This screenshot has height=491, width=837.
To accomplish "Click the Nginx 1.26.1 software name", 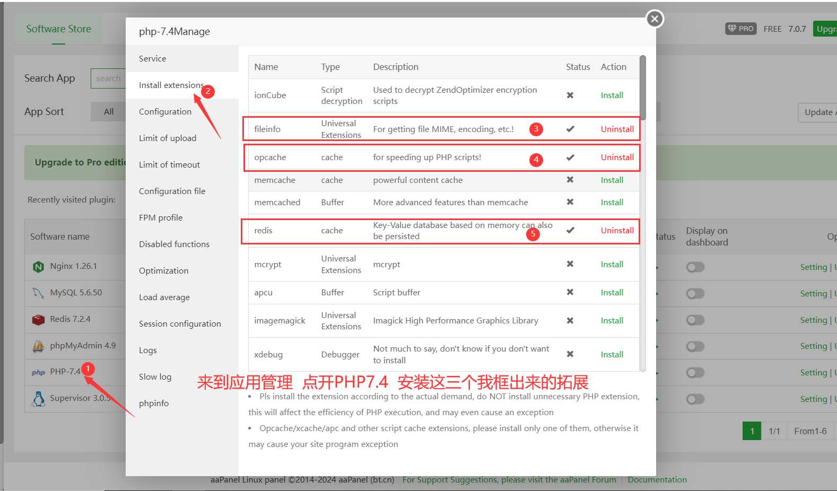I will pos(74,266).
